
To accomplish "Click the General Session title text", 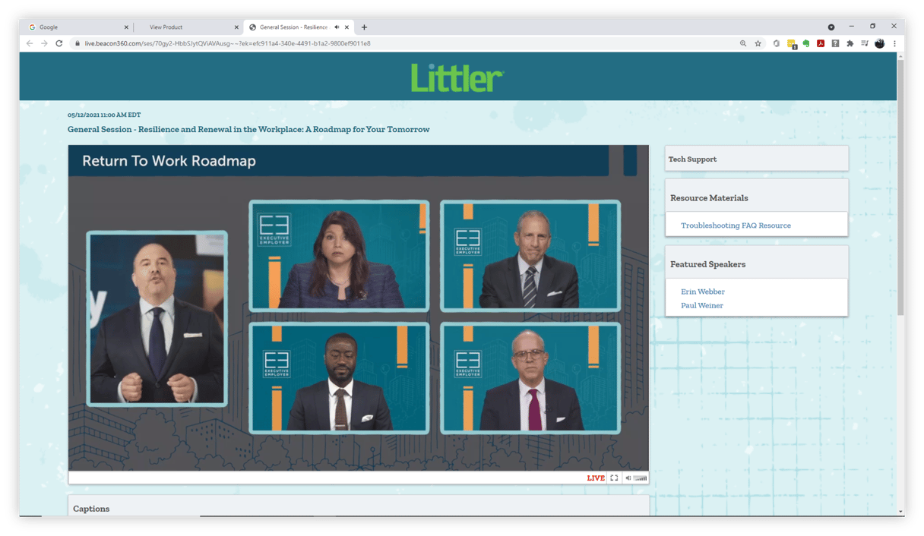I will 248,130.
